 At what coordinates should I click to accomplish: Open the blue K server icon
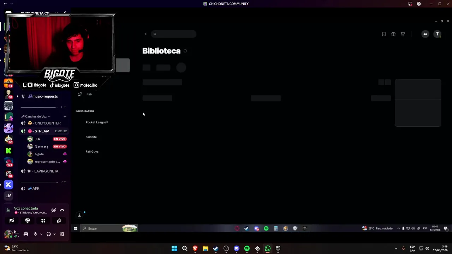pos(8,185)
